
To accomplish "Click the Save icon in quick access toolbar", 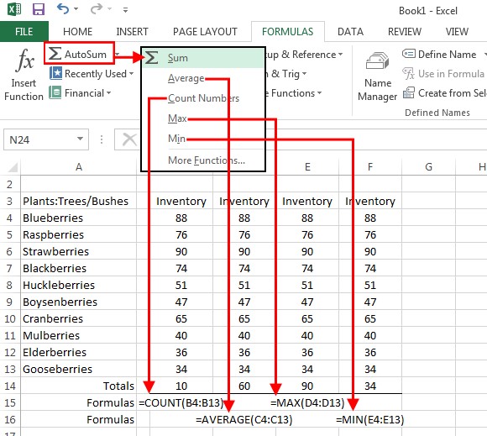I will (39, 9).
